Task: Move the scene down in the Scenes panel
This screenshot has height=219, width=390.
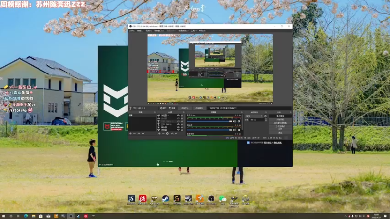Action: (x=143, y=133)
